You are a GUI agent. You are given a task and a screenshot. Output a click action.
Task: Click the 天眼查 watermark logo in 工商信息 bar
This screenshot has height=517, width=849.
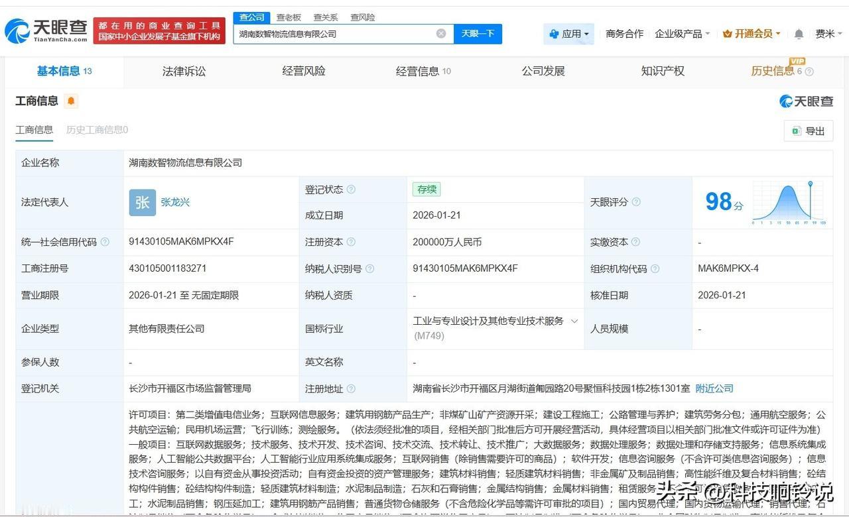[806, 101]
